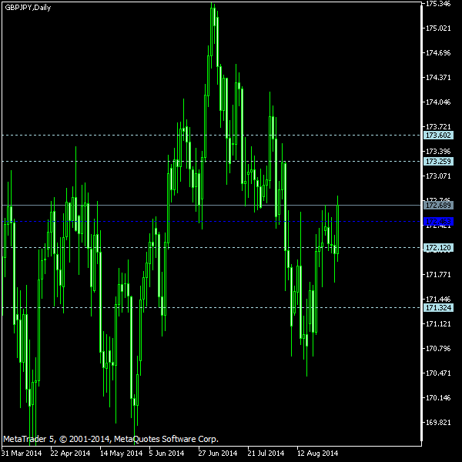Click the 174.696 price axis value

[438, 53]
